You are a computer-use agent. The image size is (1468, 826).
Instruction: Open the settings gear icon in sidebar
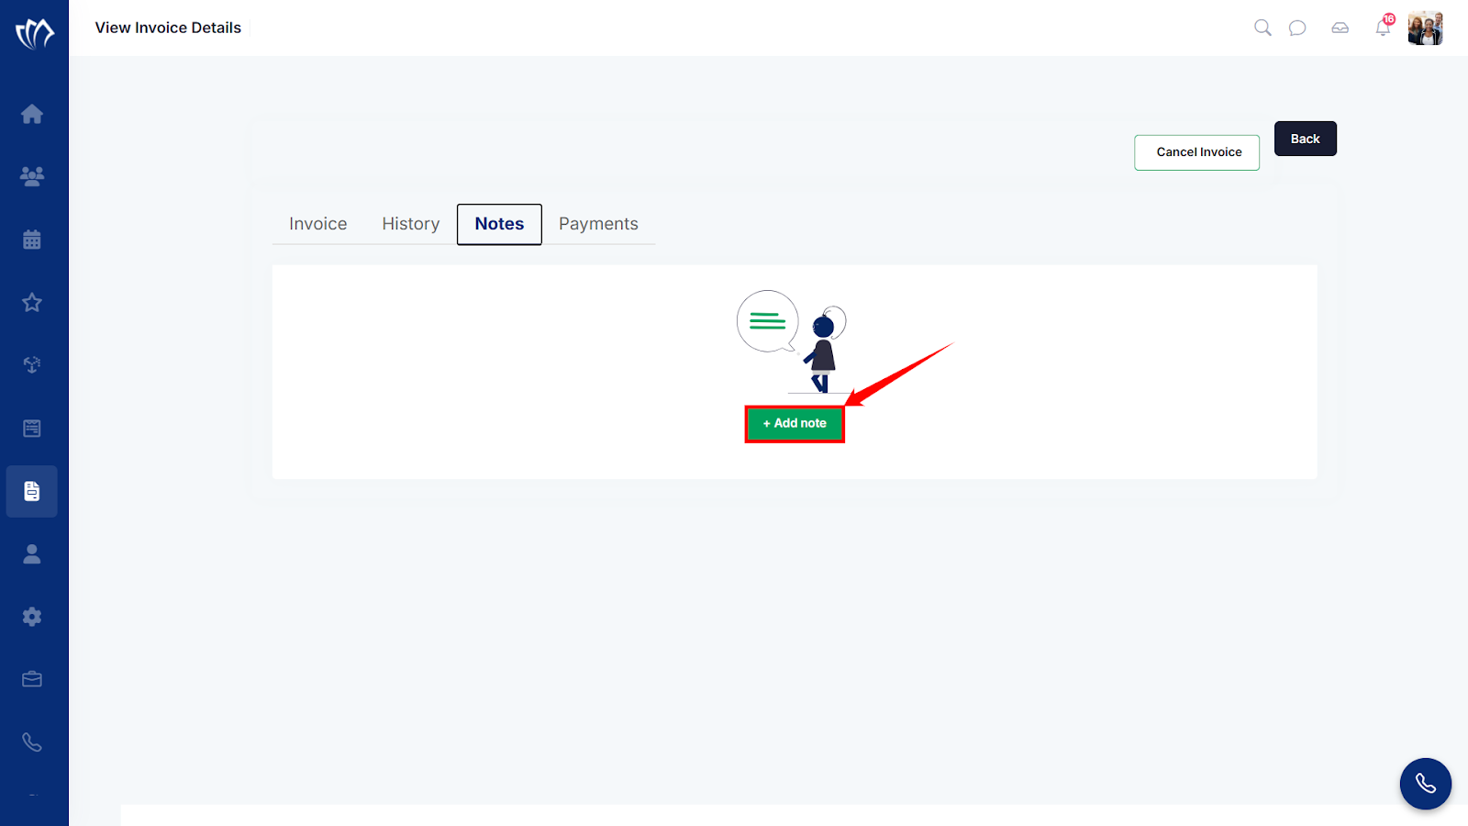tap(32, 617)
